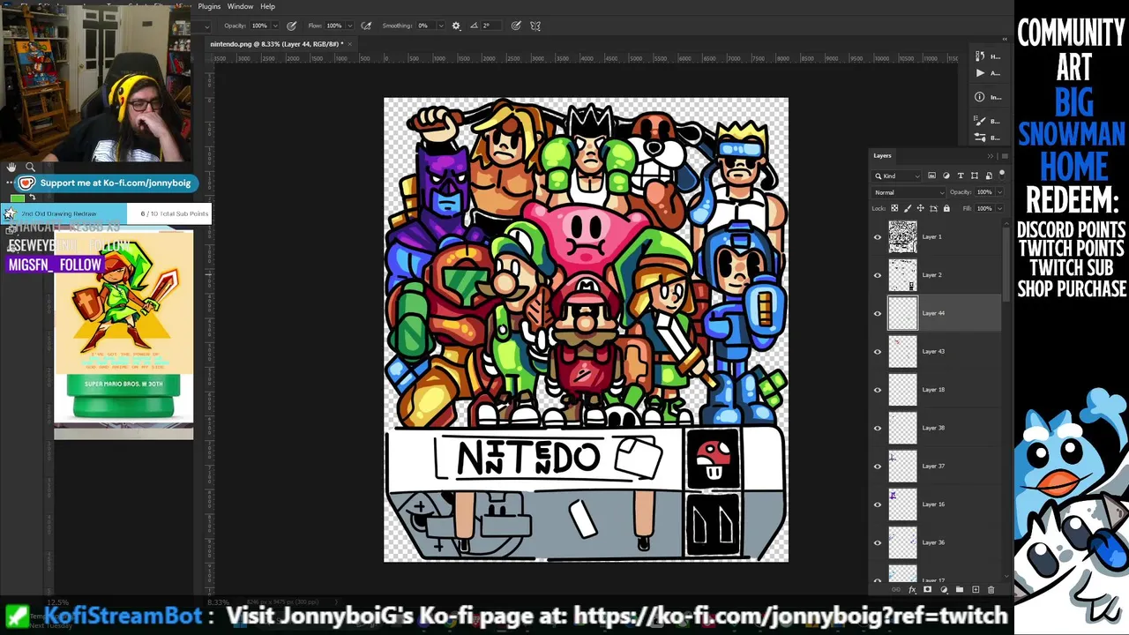Open the Smoothing value dropdown

[441, 26]
